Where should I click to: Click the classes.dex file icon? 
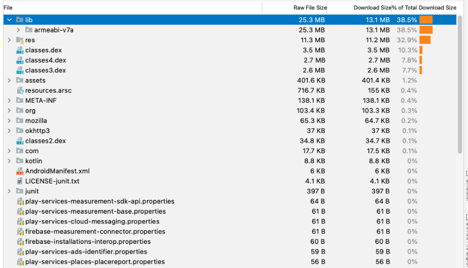click(x=20, y=50)
